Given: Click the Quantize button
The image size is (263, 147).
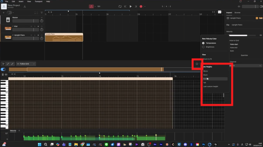Looking at the screenshot, I should (244, 55).
